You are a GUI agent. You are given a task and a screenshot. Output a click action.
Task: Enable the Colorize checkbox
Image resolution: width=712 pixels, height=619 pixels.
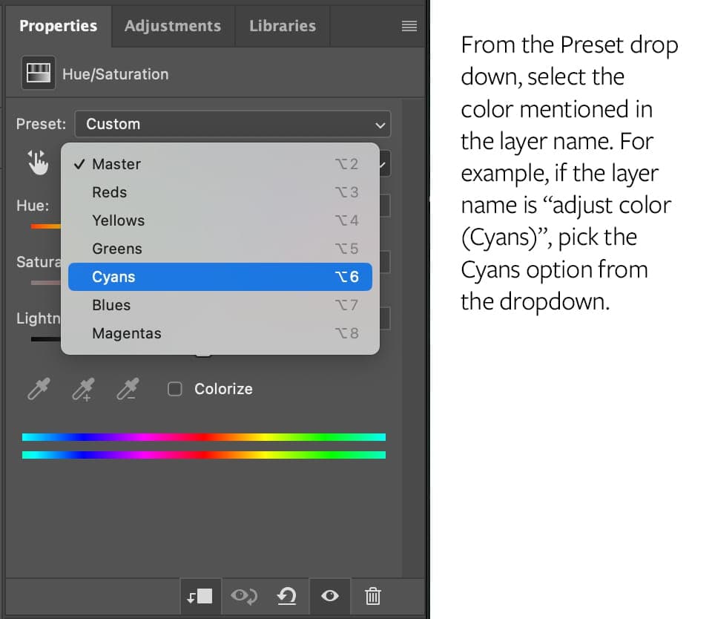[x=175, y=389]
